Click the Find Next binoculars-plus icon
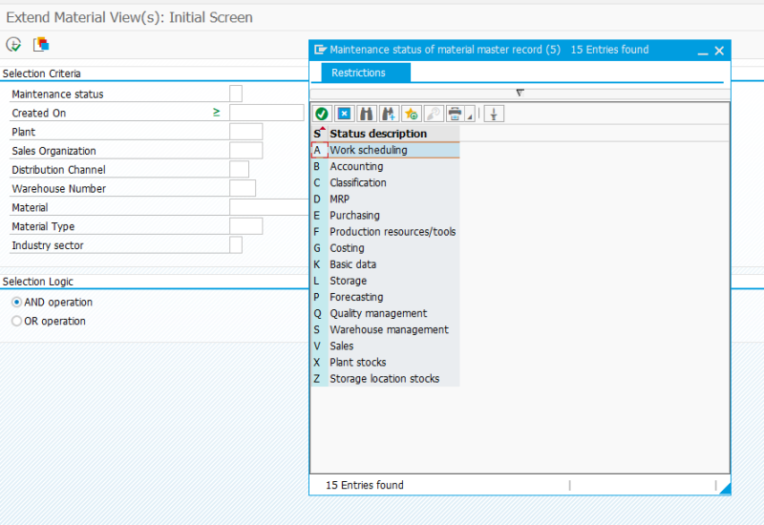 coord(389,114)
